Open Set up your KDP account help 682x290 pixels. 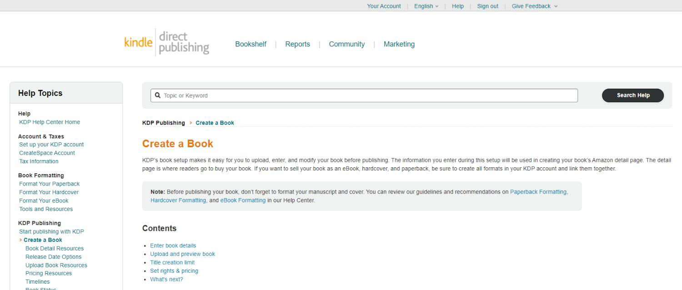51,144
